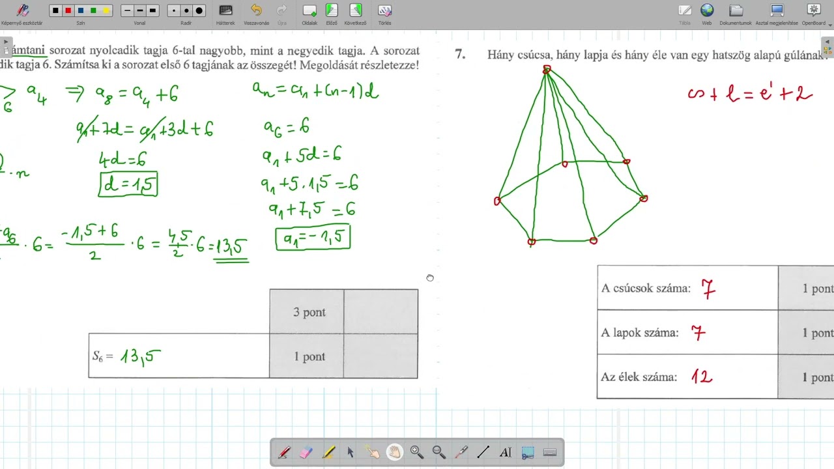
Task: Select the arrow Selector tool
Action: coord(351,452)
